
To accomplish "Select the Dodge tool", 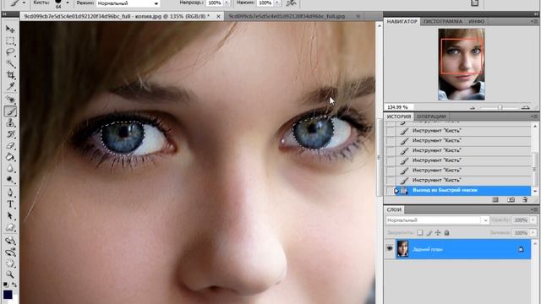I will point(10,180).
